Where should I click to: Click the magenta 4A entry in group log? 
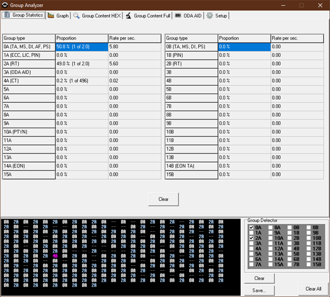[55, 255]
